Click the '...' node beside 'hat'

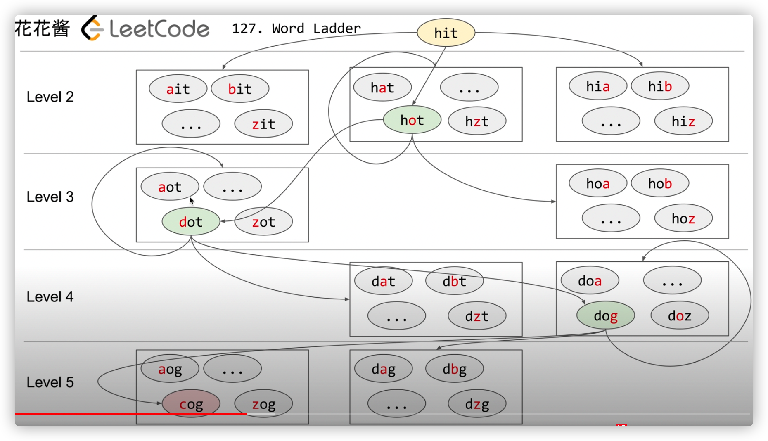[x=469, y=88]
